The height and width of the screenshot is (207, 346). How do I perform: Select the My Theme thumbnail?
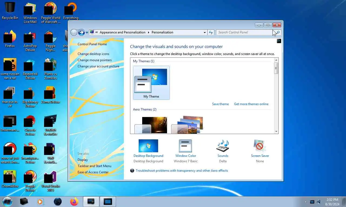click(x=151, y=83)
